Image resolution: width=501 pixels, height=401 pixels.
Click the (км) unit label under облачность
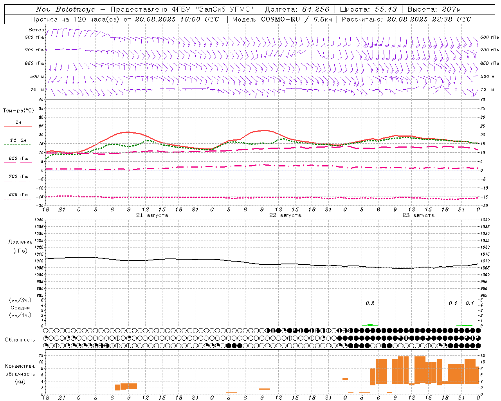click(x=20, y=382)
